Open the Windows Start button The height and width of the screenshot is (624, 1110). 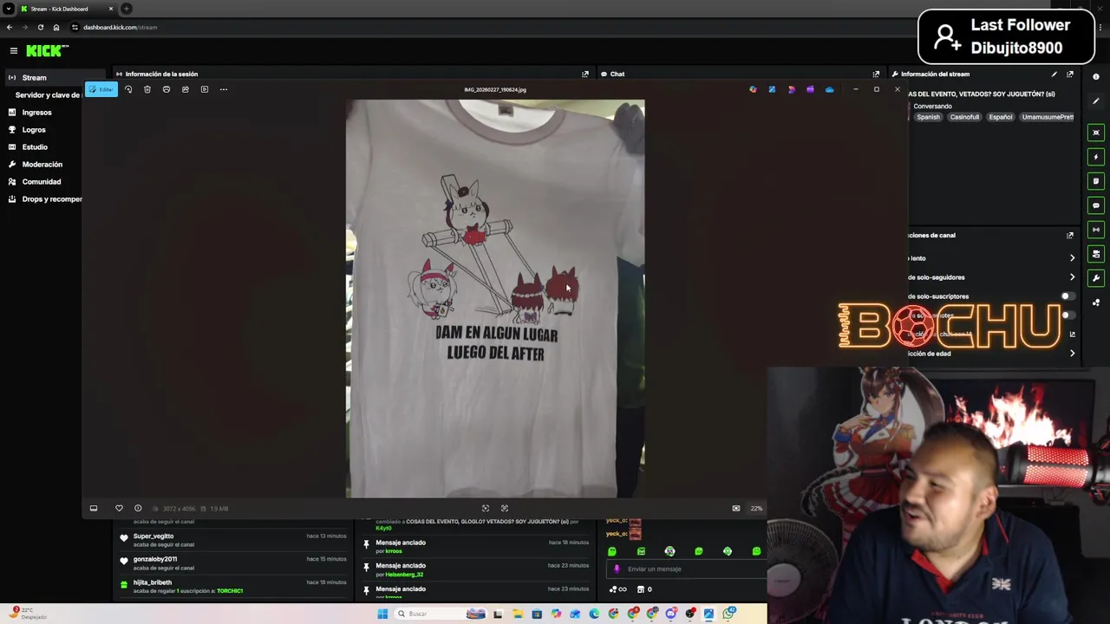click(x=382, y=614)
